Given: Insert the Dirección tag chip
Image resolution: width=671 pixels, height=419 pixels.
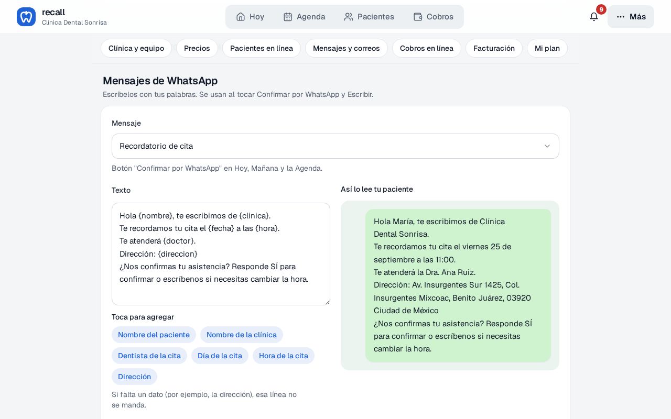Looking at the screenshot, I should click(134, 377).
